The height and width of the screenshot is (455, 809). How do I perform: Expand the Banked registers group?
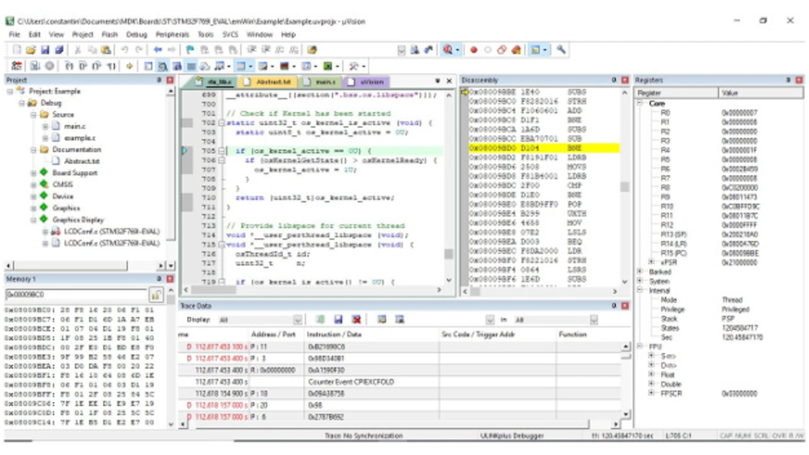coord(640,272)
